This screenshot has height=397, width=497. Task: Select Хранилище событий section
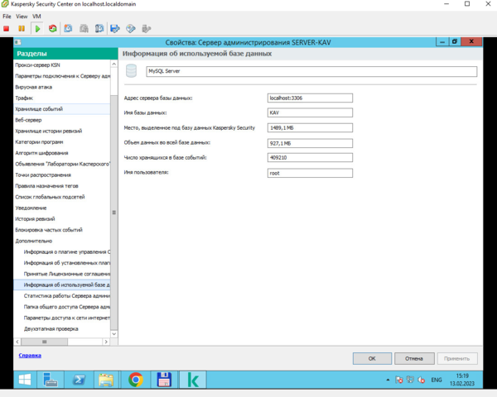click(39, 109)
